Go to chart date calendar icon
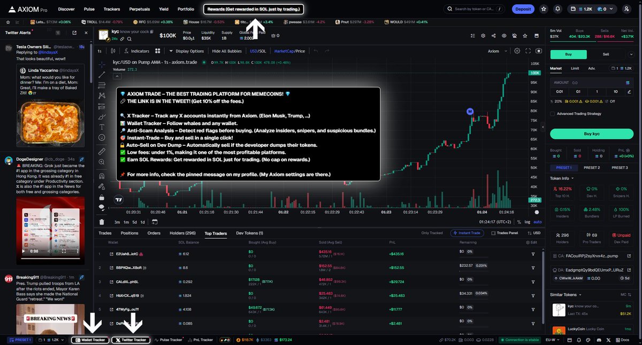The width and height of the screenshot is (642, 345). tap(154, 222)
